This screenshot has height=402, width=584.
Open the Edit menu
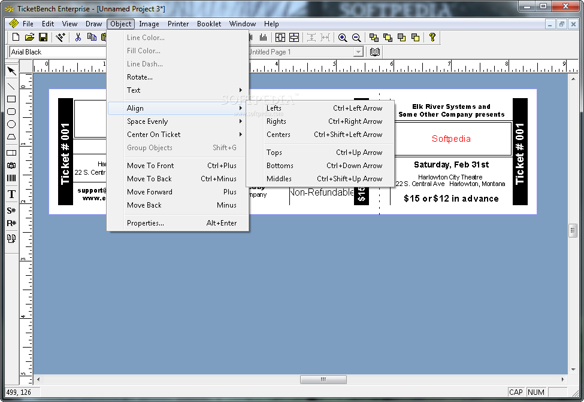point(48,24)
